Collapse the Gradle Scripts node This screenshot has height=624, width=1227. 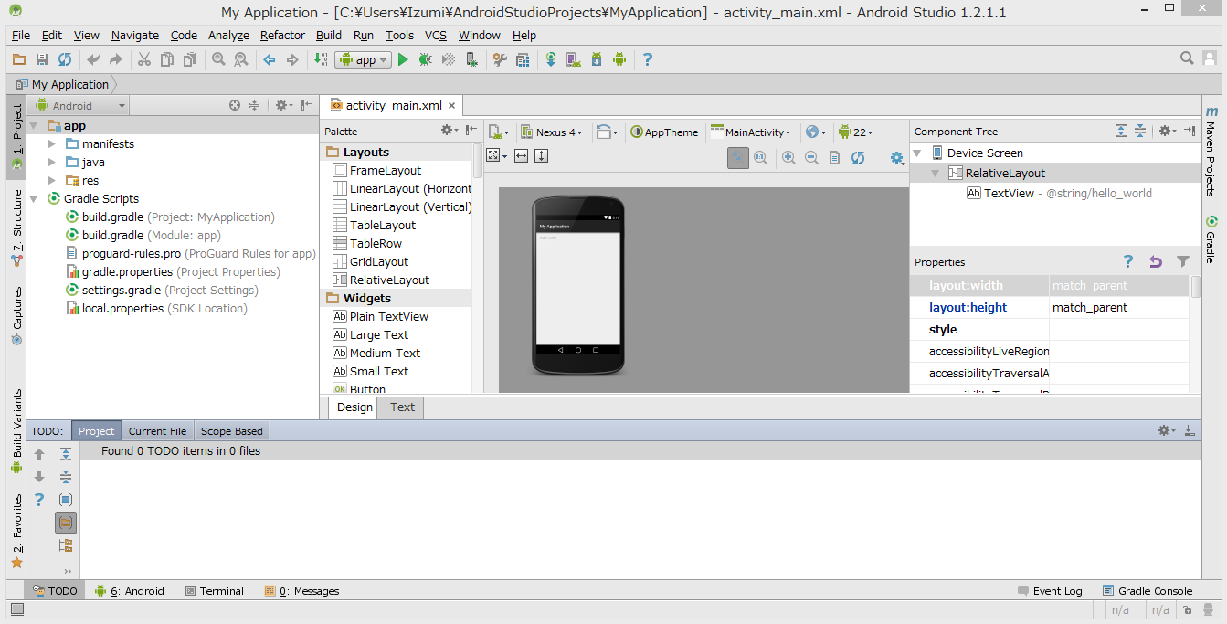[34, 198]
